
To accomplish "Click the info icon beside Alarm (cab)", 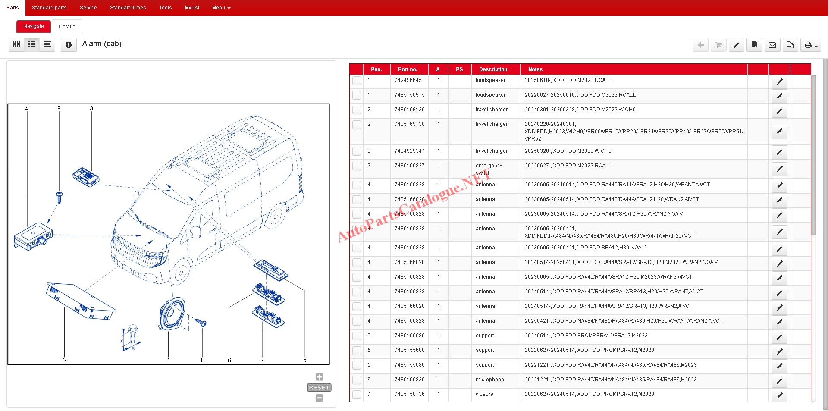I will click(69, 44).
